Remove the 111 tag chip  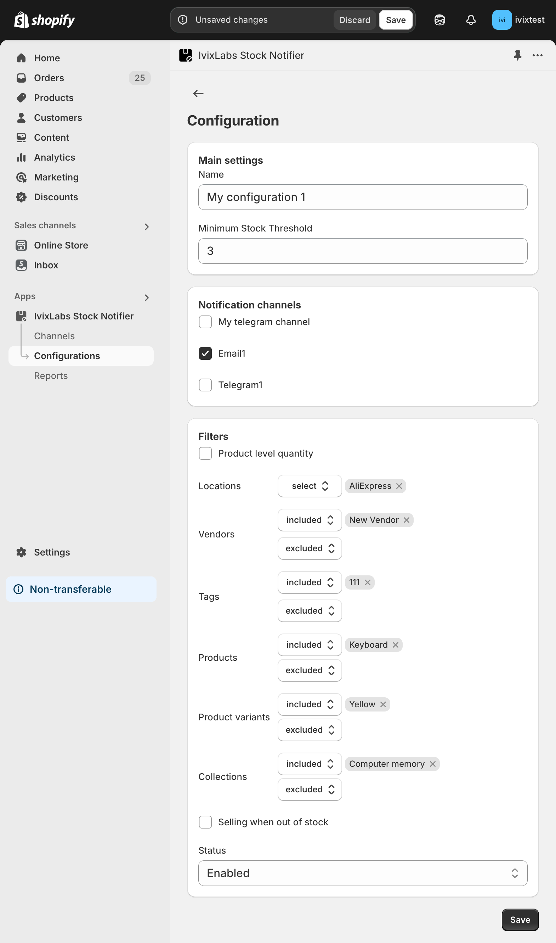point(368,582)
